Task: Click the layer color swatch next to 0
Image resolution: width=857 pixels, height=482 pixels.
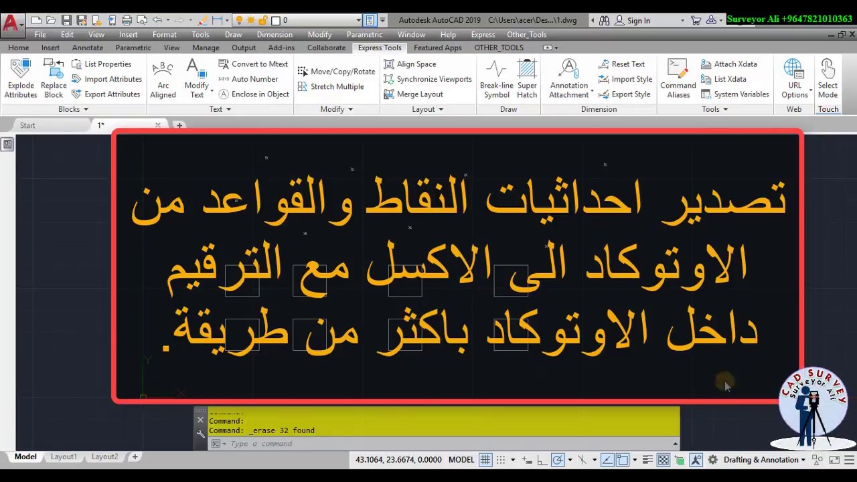Action: [x=275, y=21]
